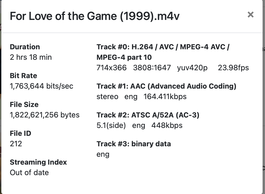
Task: Select the 164.411kbps audio bitrate
Action: [x=165, y=96]
